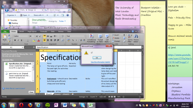Apply the Borders button
Screen dimensions: 193x108
point(28,40)
